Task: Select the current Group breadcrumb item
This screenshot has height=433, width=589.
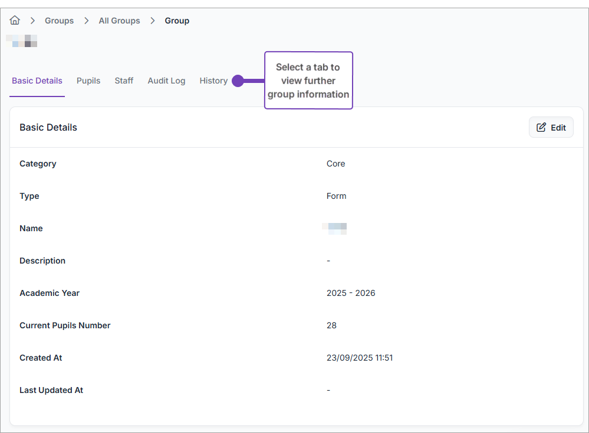Action: coord(177,21)
